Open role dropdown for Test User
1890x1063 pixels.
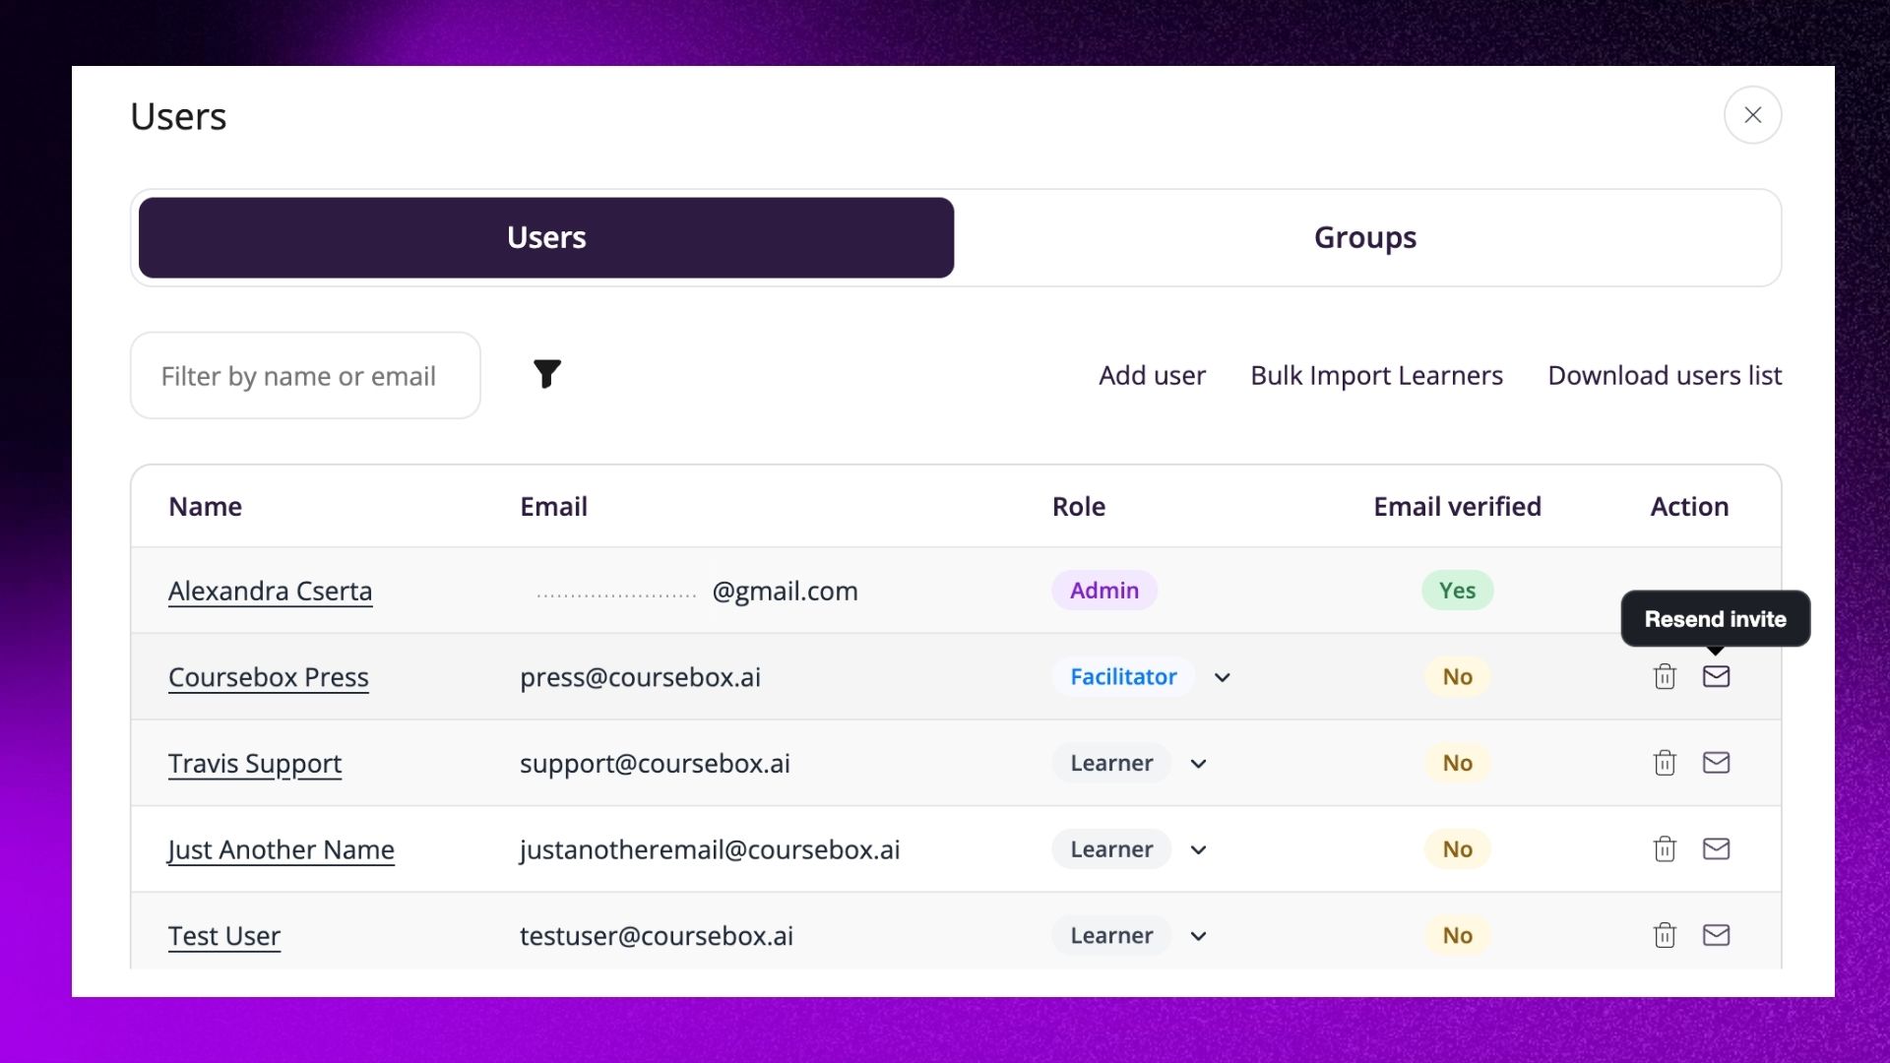tap(1198, 936)
